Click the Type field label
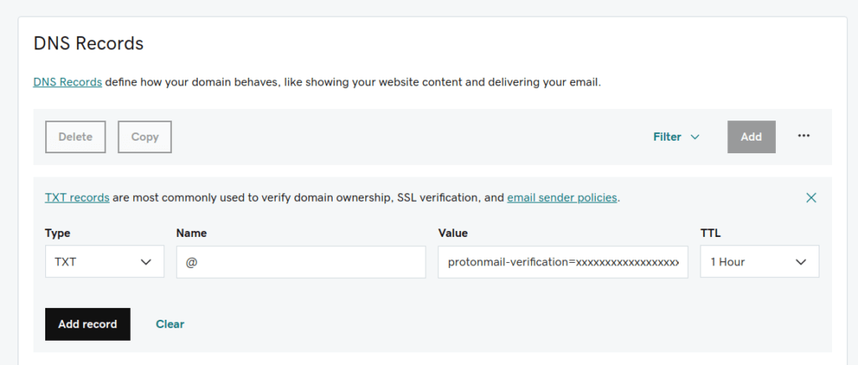This screenshot has height=365, width=858. [x=58, y=233]
